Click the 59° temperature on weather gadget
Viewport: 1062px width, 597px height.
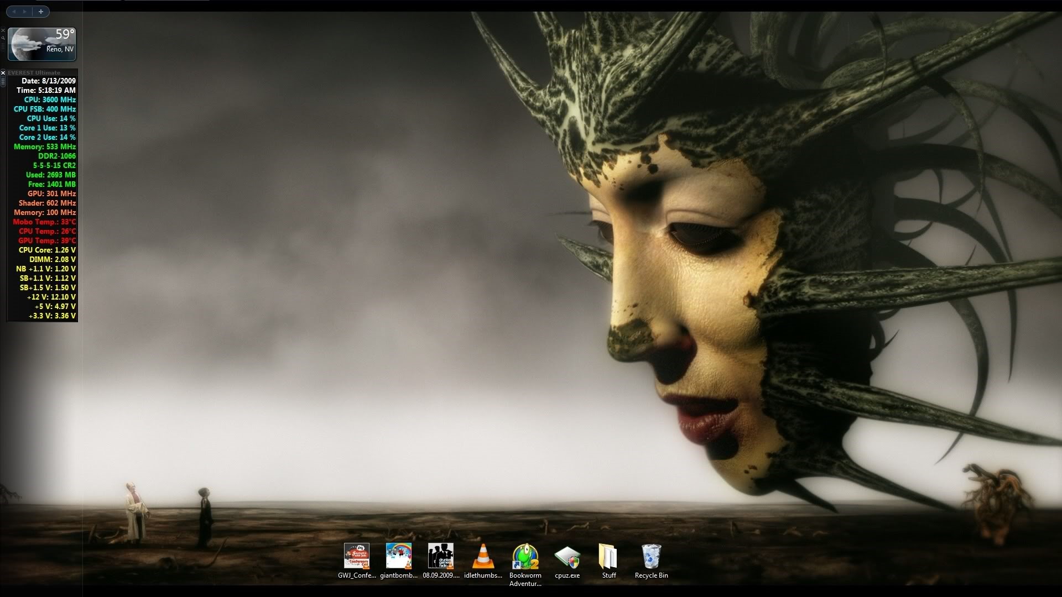coord(65,34)
